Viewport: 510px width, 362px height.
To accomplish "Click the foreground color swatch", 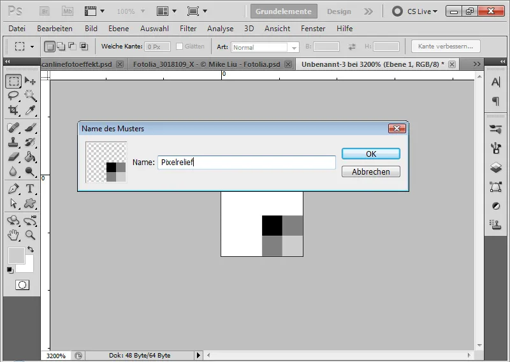I will click(x=17, y=256).
